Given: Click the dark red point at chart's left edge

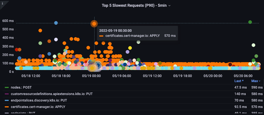Looking at the screenshot, I should pos(17,50).
